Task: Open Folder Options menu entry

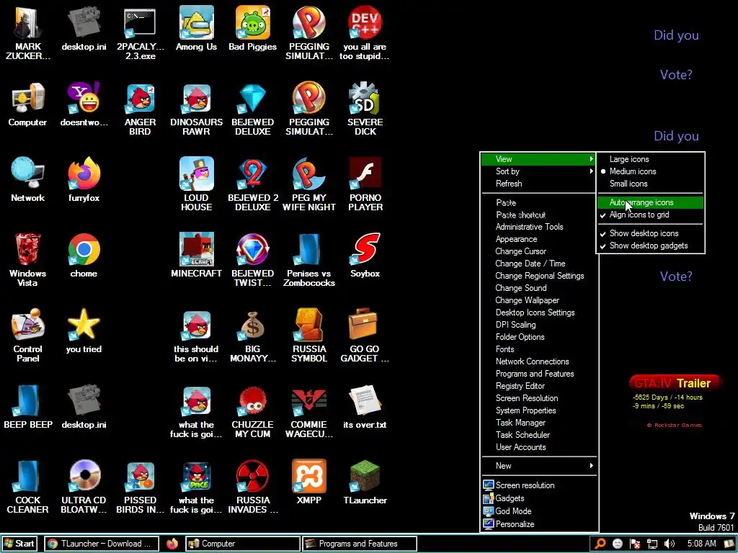Action: 539,337
